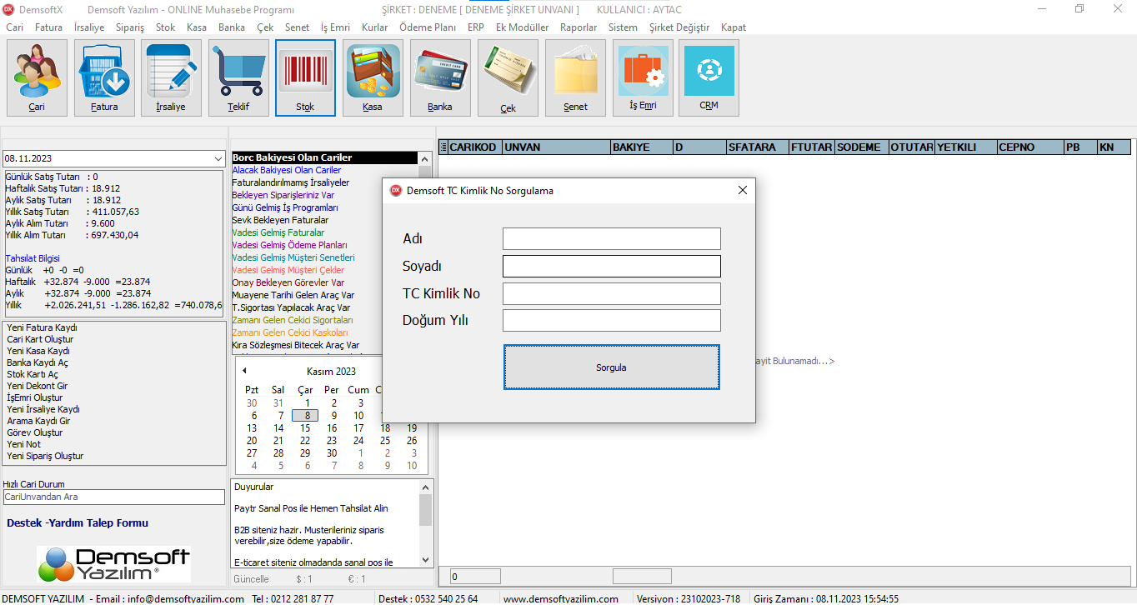
Task: Open the Sistem menu
Action: pyautogui.click(x=623, y=27)
